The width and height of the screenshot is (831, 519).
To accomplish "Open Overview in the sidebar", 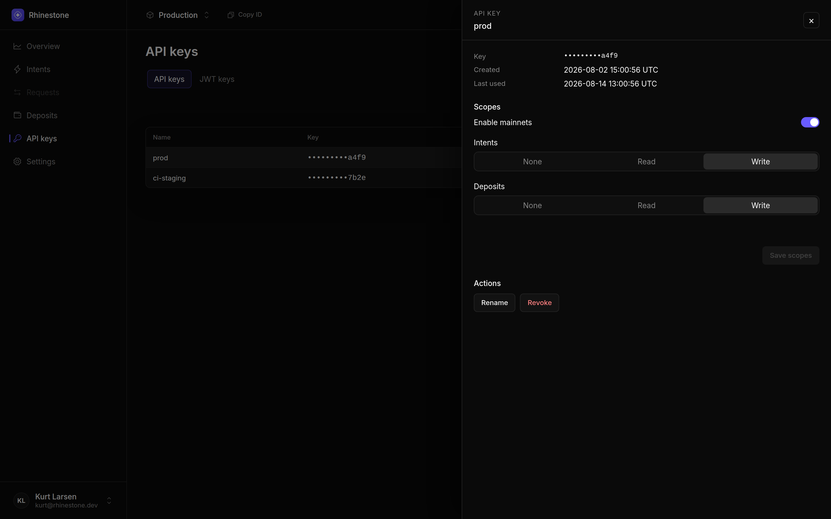I will 63,46.
